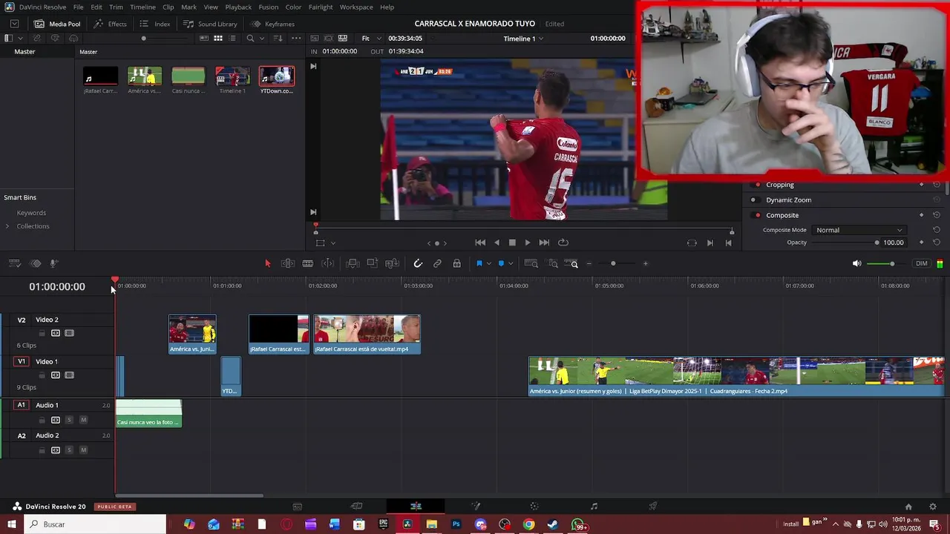Open the Index panel button
The image size is (950, 534).
155,24
